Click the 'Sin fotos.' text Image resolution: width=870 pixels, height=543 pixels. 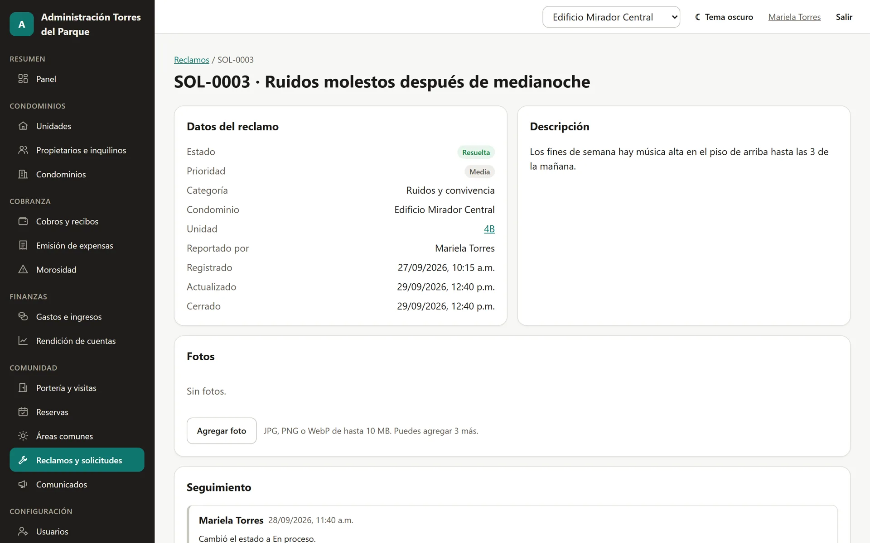[x=206, y=391]
